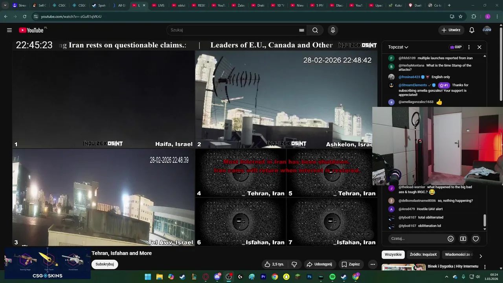
Task: Click the Utwórz create button
Action: click(x=451, y=30)
